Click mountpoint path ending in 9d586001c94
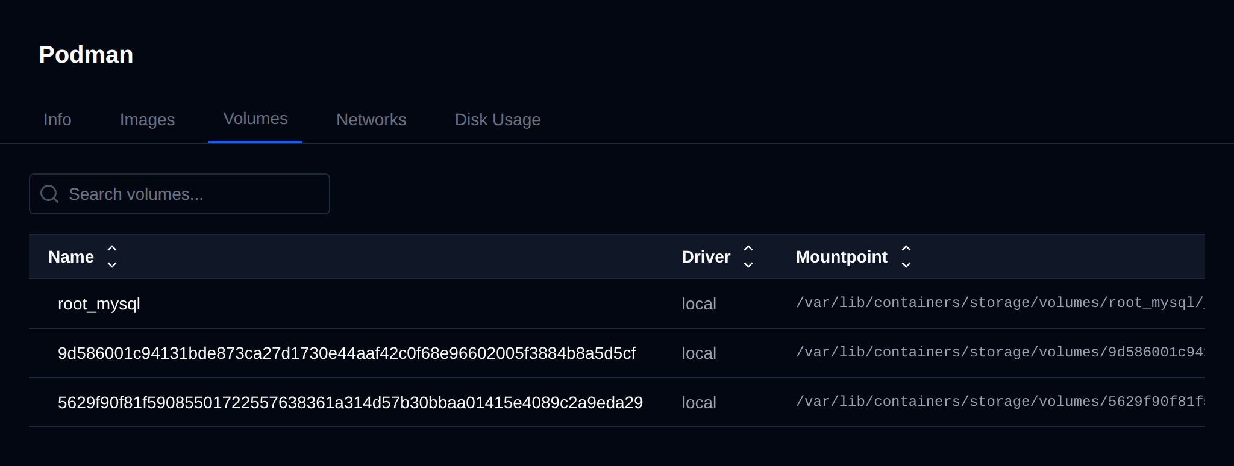Viewport: 1234px width, 466px height. 1000,352
